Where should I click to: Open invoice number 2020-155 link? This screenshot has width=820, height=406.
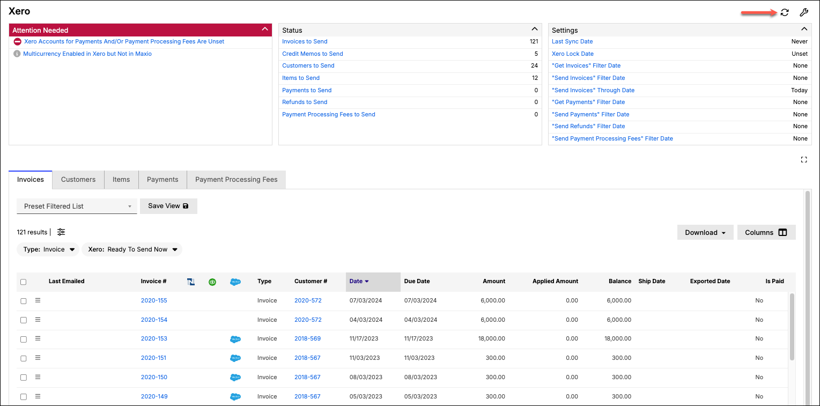click(154, 300)
